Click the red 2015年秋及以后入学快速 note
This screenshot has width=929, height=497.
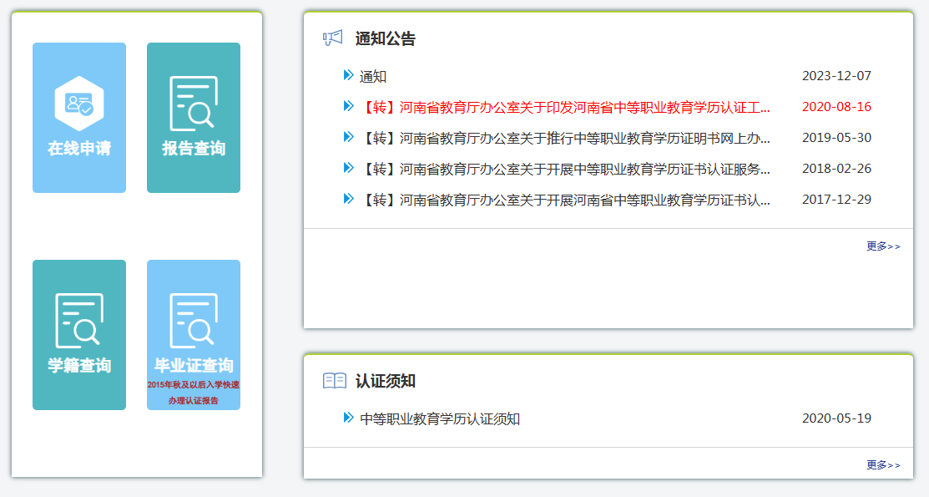point(194,385)
